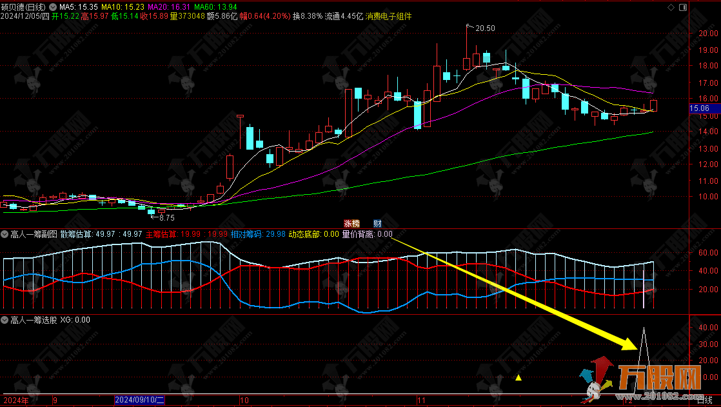
Task: Collapse the 高人一筹副图 indicator panel arrow
Action: [x=5, y=234]
